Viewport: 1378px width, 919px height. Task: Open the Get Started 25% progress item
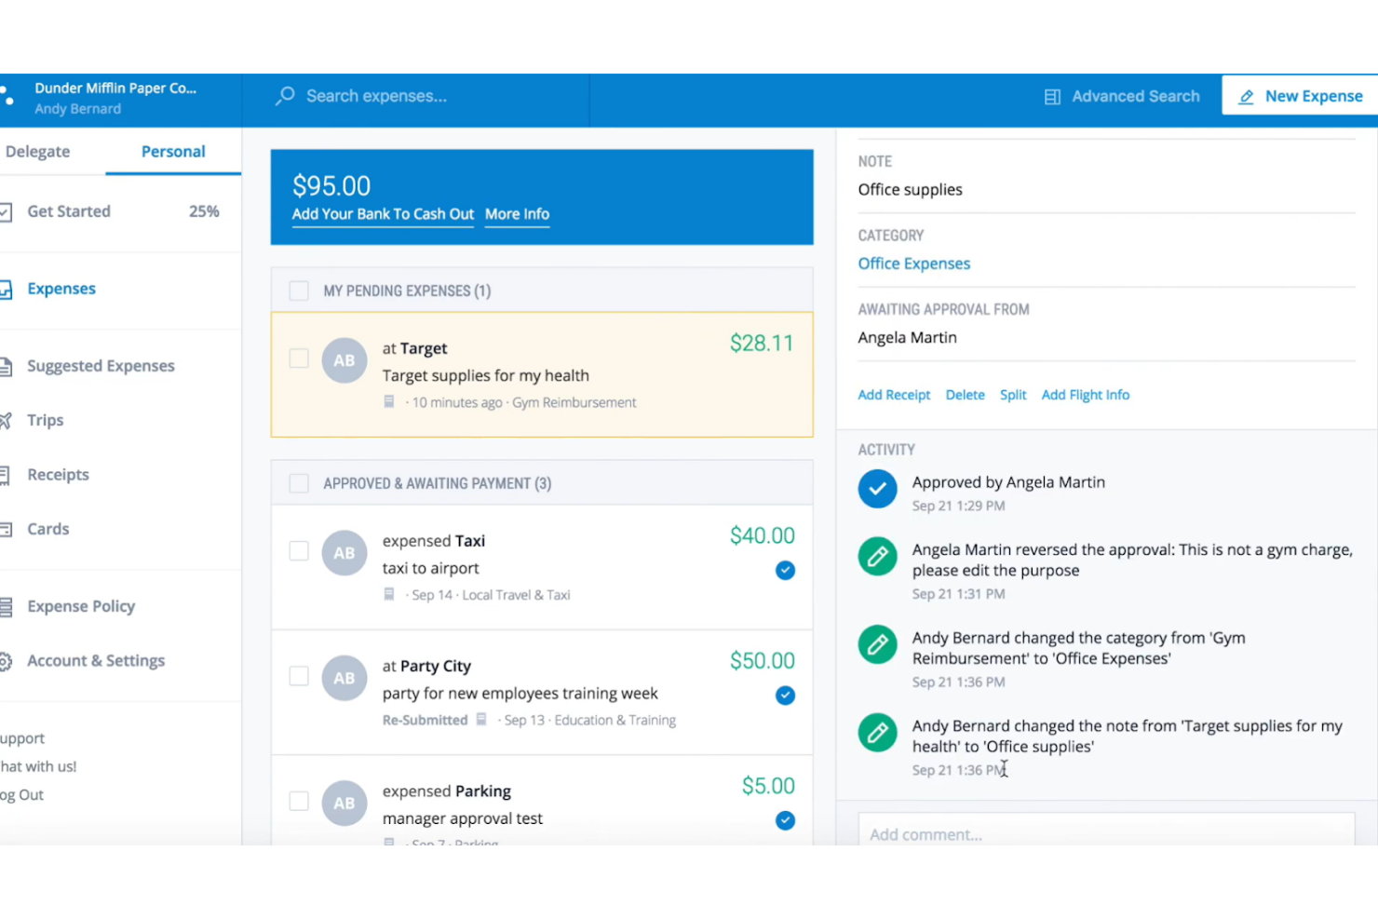pyautogui.click(x=70, y=211)
